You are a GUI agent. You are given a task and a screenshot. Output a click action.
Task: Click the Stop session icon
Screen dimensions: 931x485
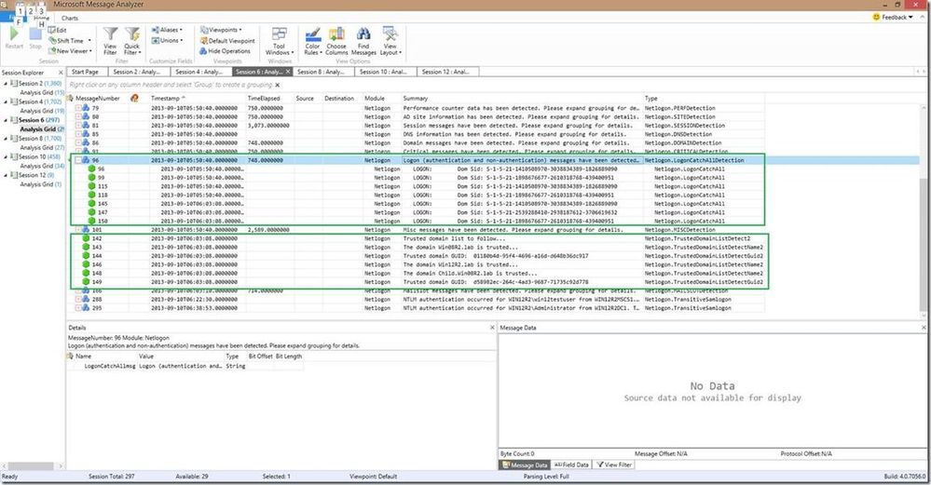35,35
